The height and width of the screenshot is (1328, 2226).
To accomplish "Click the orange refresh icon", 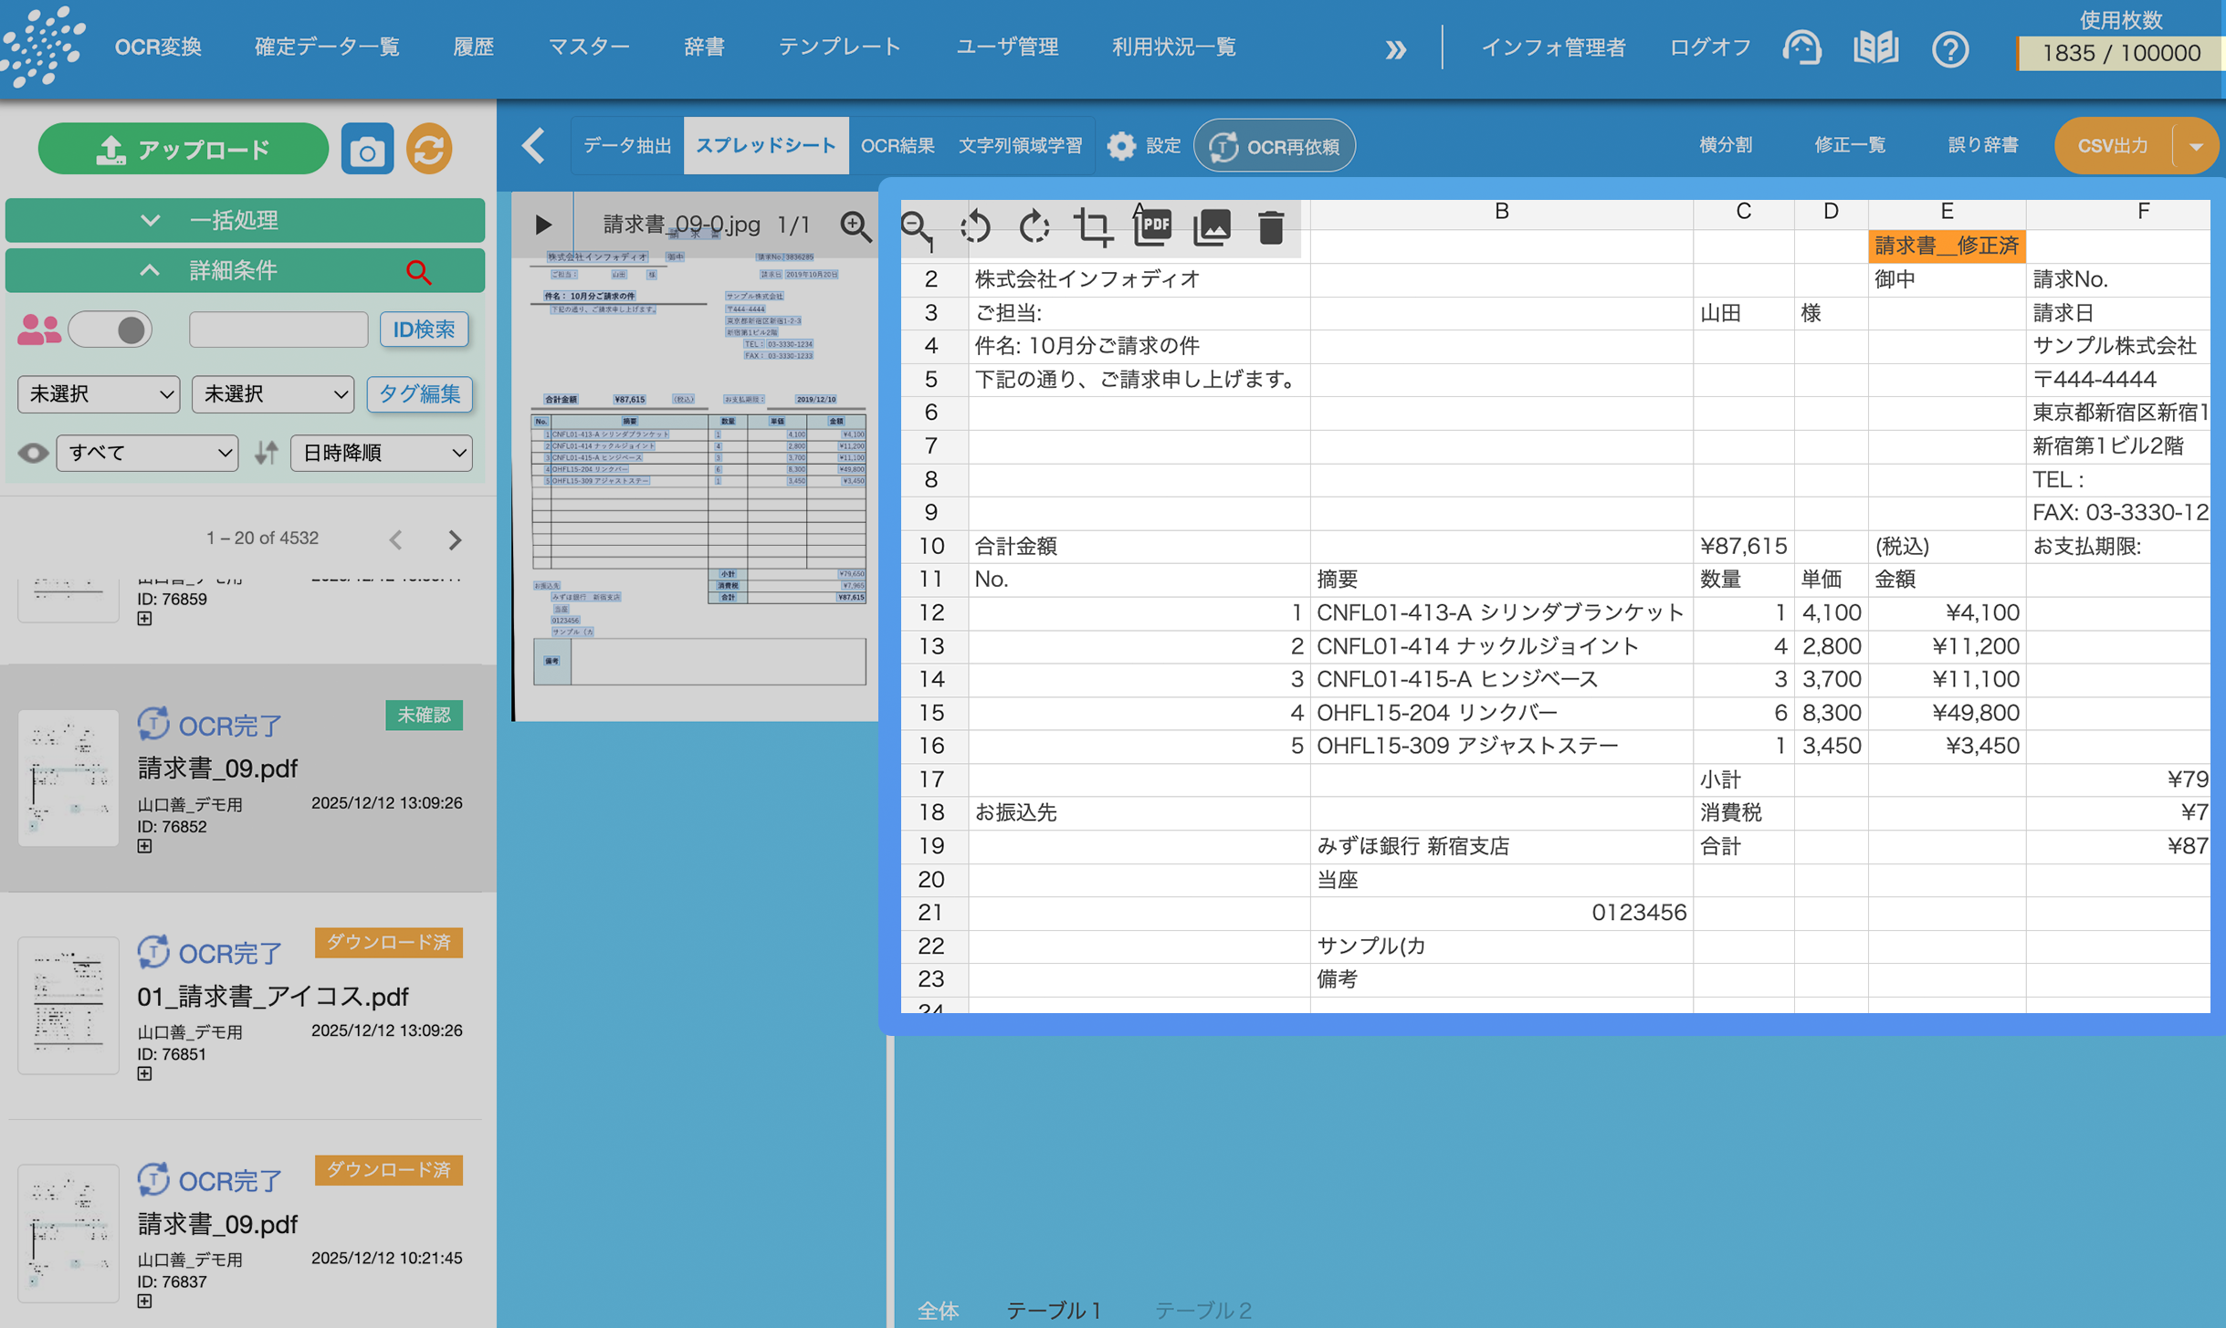I will click(429, 150).
